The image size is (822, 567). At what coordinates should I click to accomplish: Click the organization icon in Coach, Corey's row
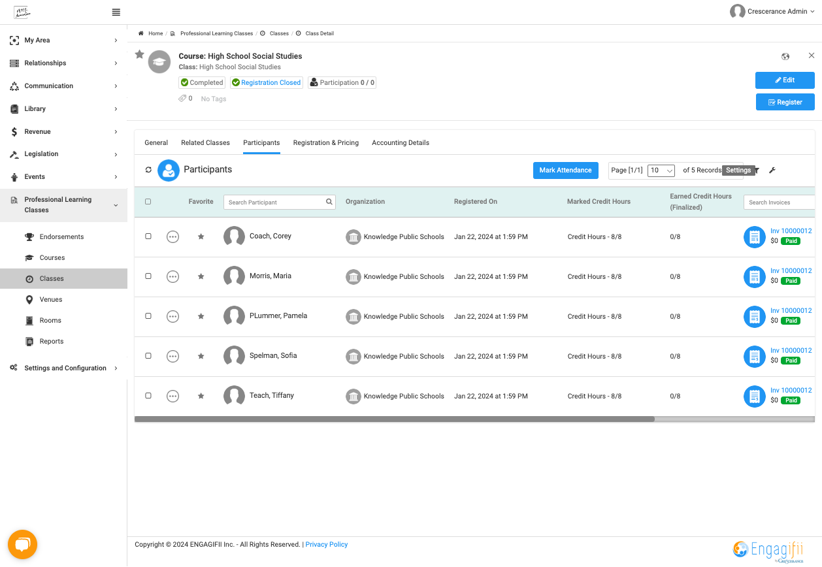[x=353, y=237]
